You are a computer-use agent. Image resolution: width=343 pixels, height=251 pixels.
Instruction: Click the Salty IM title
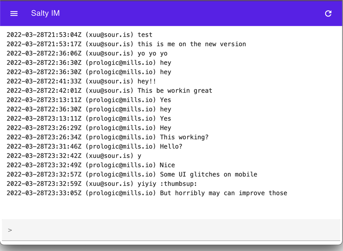pos(45,13)
